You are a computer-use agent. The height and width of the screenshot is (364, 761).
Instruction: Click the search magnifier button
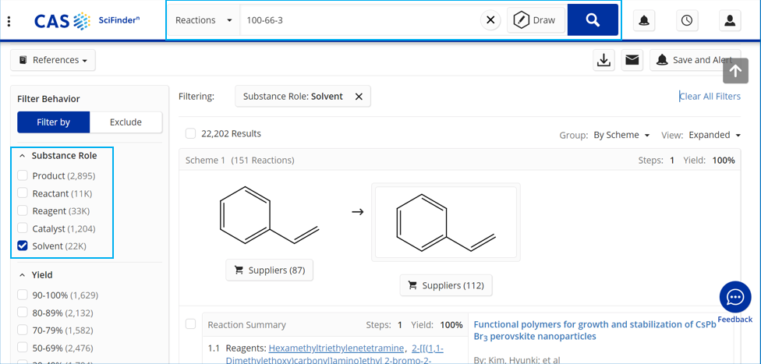pyautogui.click(x=593, y=20)
